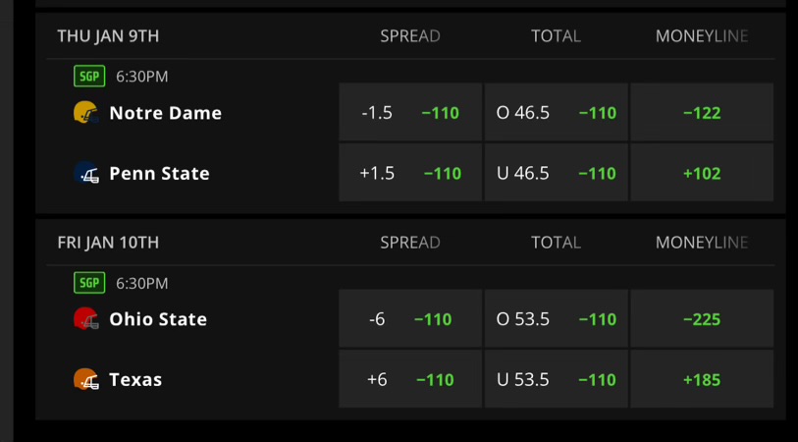Choose Penn State moneyline +102
The height and width of the screenshot is (442, 798).
click(x=702, y=173)
